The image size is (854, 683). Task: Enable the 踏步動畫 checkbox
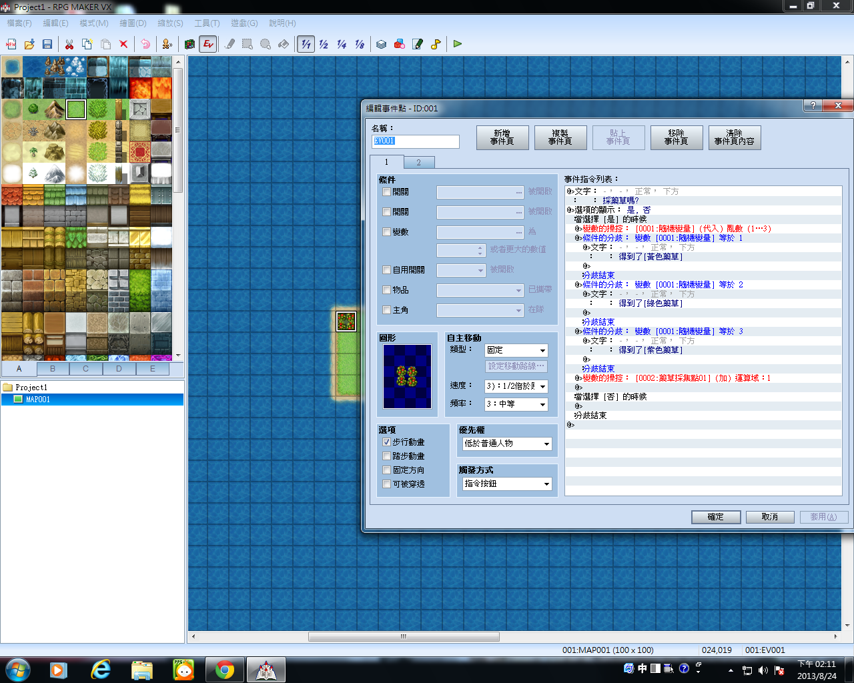coord(386,456)
